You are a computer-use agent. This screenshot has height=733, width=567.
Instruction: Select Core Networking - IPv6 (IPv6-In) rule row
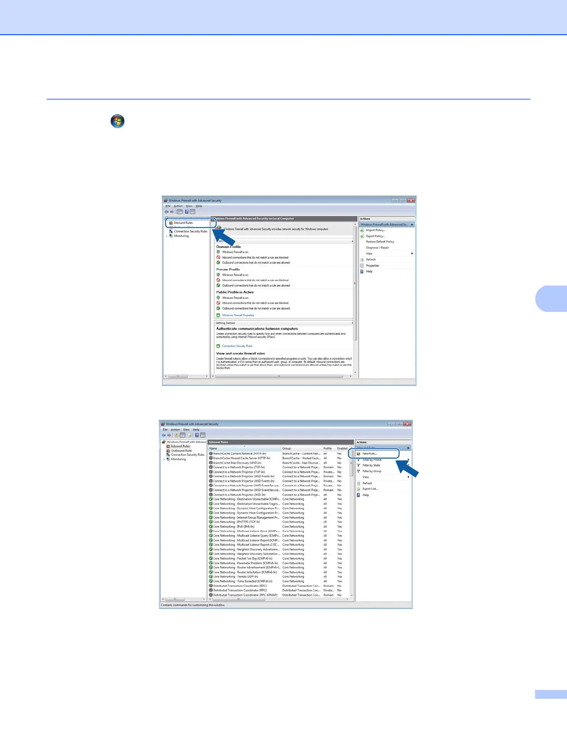280,527
